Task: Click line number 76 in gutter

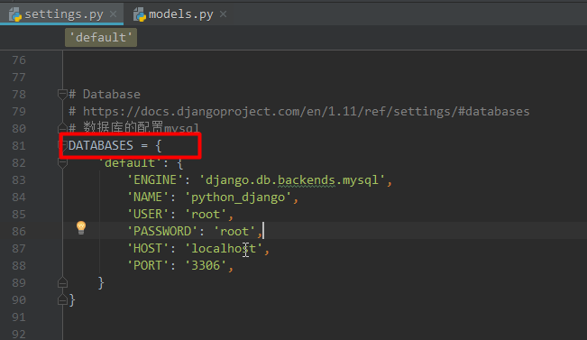Action: coord(19,60)
